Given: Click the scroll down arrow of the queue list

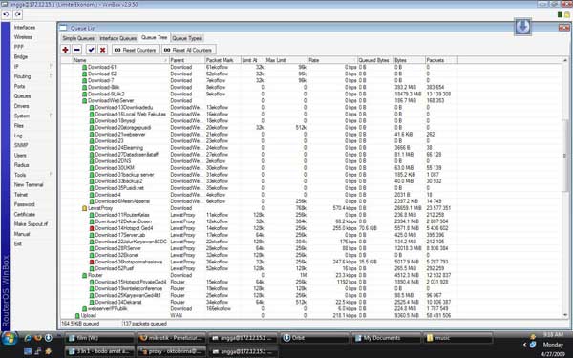Looking at the screenshot, I should pos(565,315).
